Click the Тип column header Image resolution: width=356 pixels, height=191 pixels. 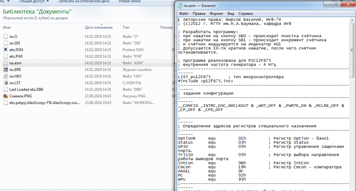click(x=126, y=27)
